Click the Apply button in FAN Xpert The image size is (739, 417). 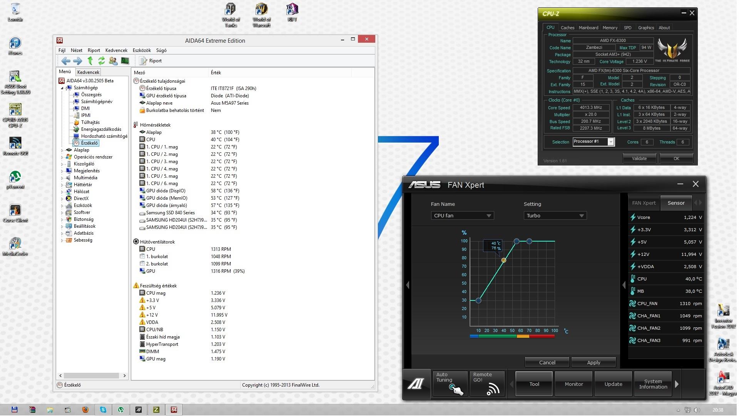pyautogui.click(x=594, y=363)
